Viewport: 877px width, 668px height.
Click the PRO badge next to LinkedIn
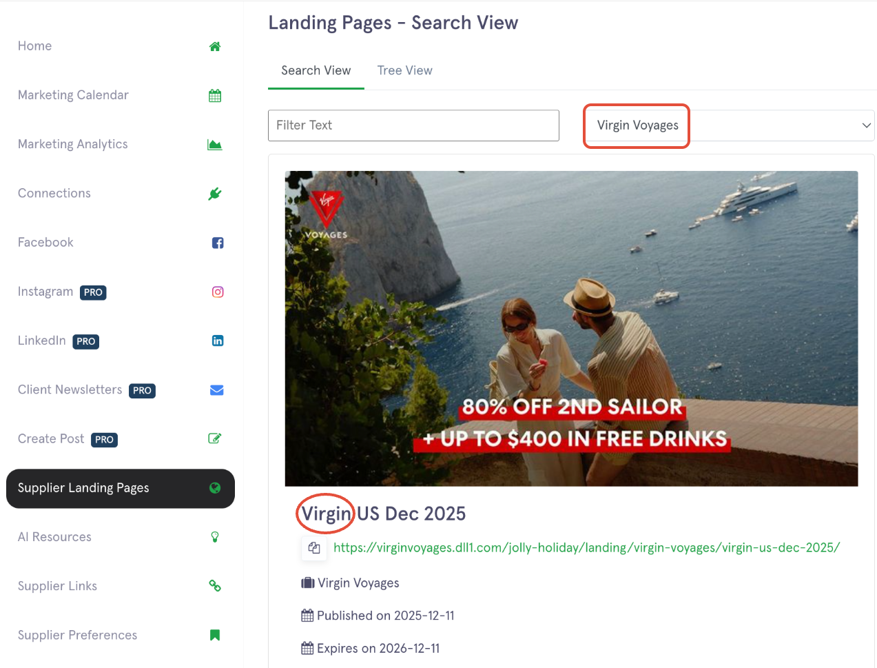86,341
